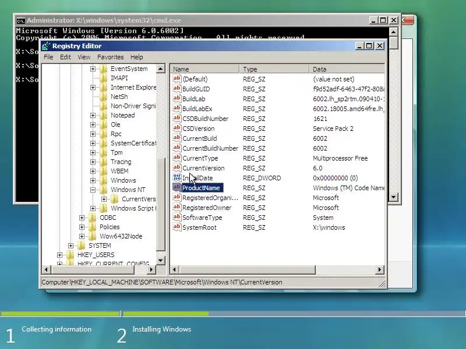Screen dimensions: 466x349
Task: Click the 'X:\windows' SystemRoot data
Action: click(x=329, y=227)
